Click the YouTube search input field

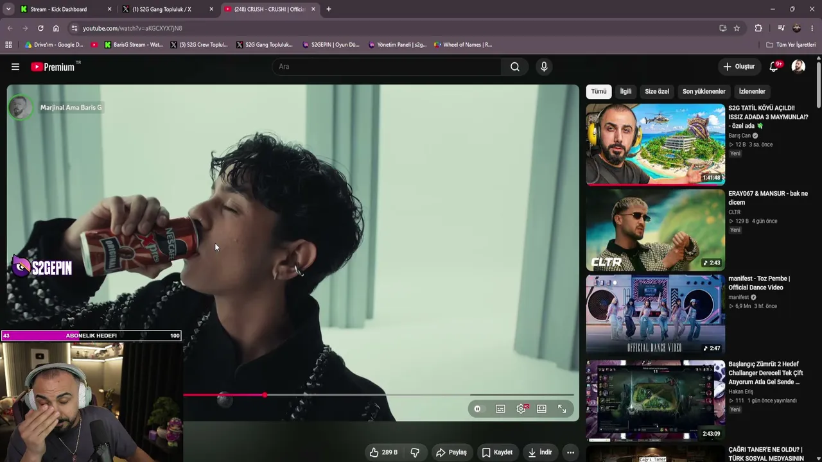(387, 67)
